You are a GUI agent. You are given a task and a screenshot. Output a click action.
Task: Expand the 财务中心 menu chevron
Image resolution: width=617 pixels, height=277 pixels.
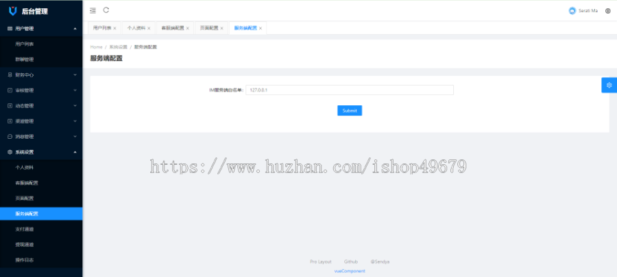[x=75, y=75]
